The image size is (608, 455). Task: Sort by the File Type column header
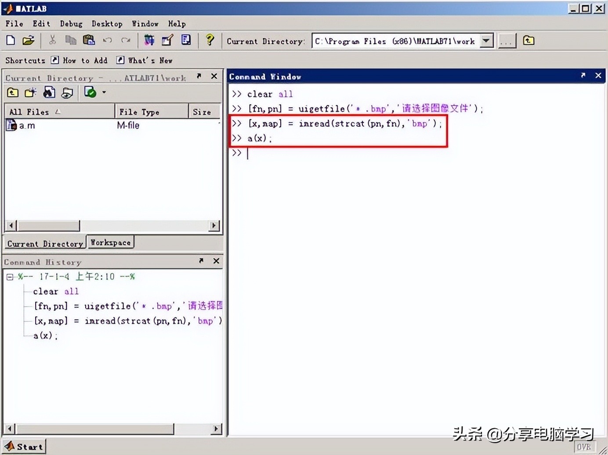pos(152,112)
